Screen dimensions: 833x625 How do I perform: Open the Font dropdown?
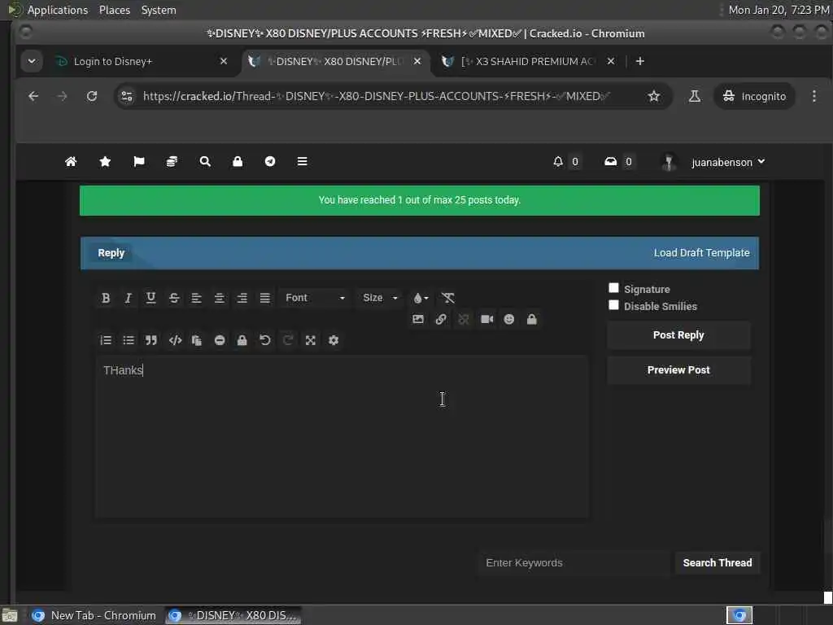[315, 298]
